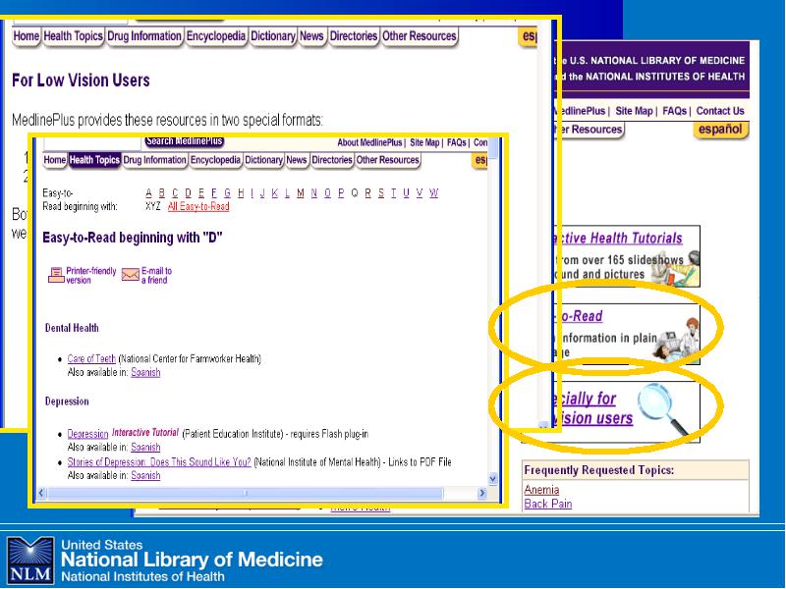Image resolution: width=786 pixels, height=589 pixels.
Task: Click the All Easy-to-Read link
Action: [198, 206]
